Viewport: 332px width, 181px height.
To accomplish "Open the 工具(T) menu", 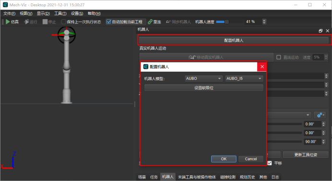I will (60, 13).
